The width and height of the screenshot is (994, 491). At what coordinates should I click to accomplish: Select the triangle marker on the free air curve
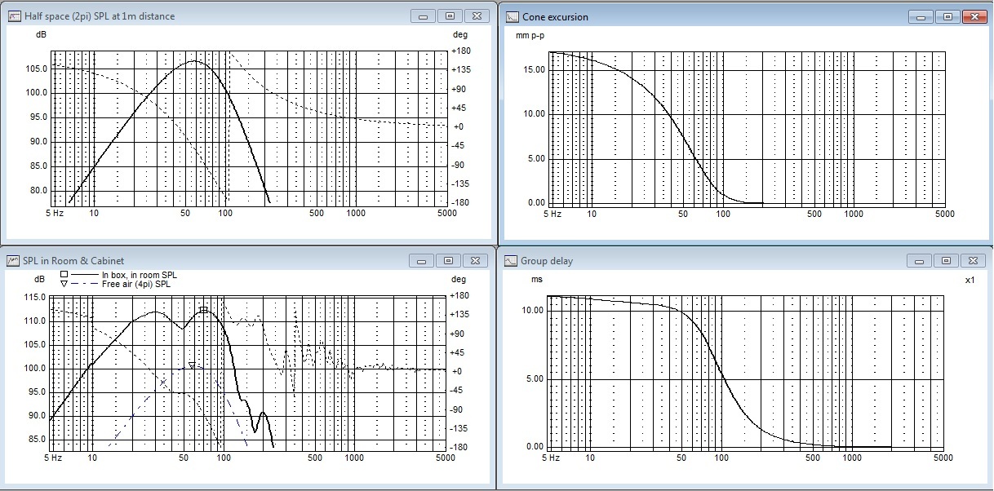coord(192,366)
